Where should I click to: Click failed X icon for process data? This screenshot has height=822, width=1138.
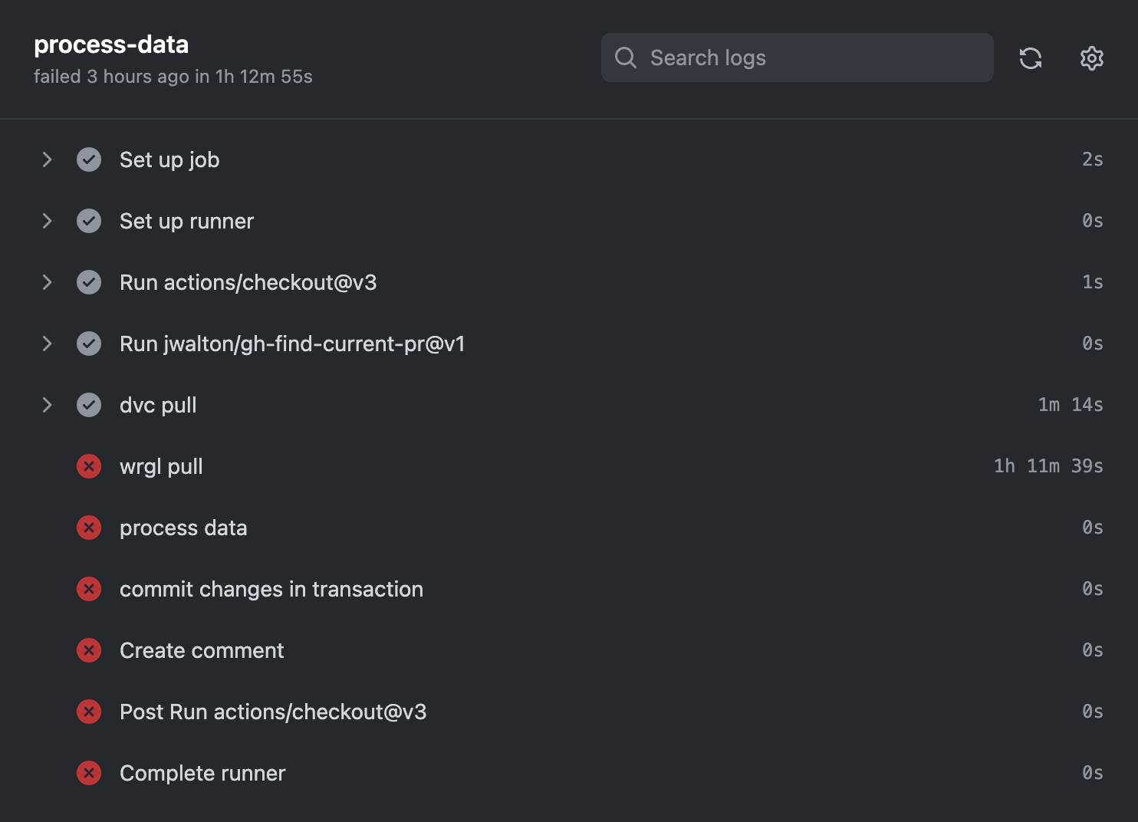pos(89,528)
